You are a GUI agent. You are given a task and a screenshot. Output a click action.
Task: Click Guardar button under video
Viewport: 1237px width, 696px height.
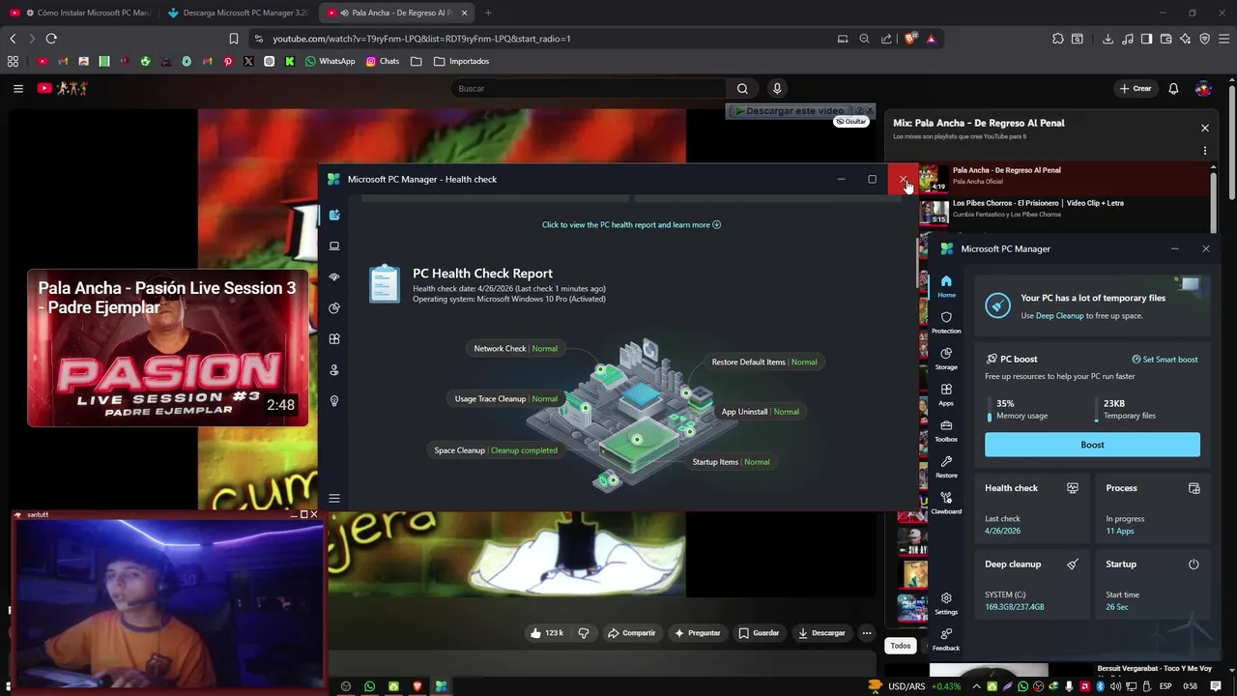click(x=759, y=633)
